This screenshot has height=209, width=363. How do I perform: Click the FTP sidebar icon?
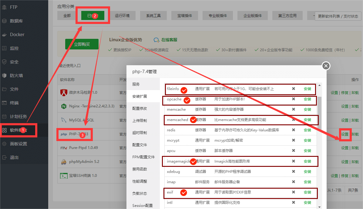[4, 7]
